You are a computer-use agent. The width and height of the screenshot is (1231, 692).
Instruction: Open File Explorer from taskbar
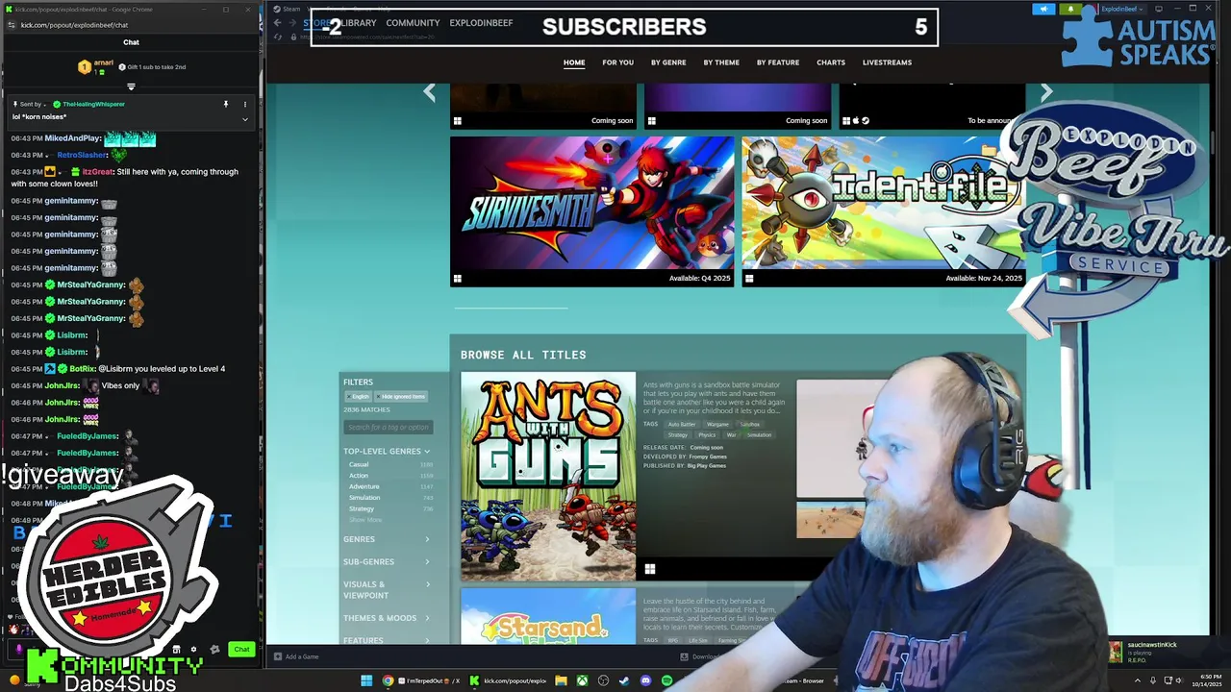[x=561, y=680]
